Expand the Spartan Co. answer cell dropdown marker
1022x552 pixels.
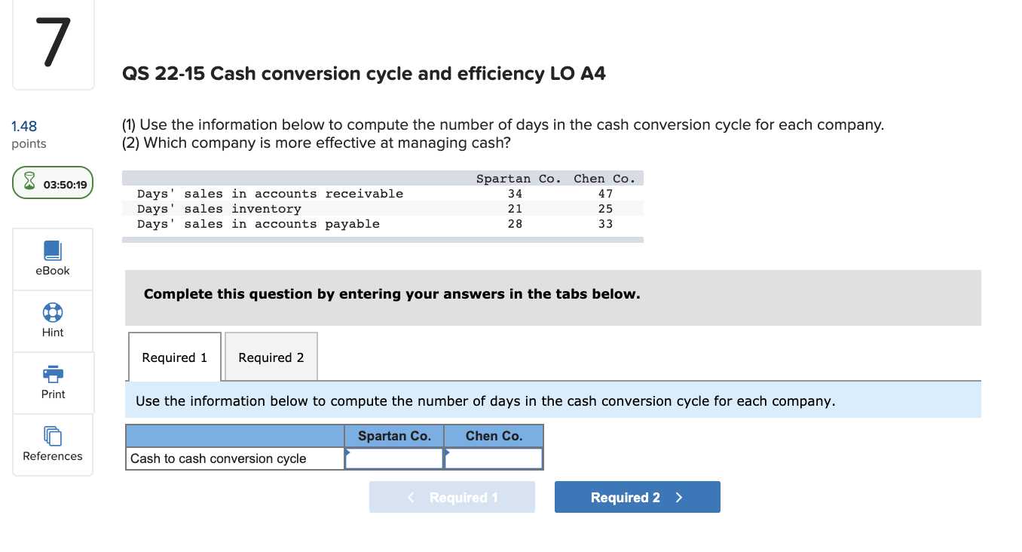pyautogui.click(x=349, y=452)
